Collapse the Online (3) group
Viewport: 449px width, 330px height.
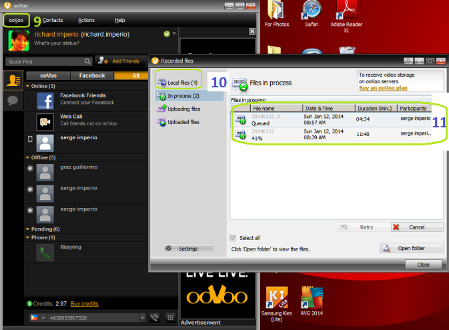click(28, 86)
